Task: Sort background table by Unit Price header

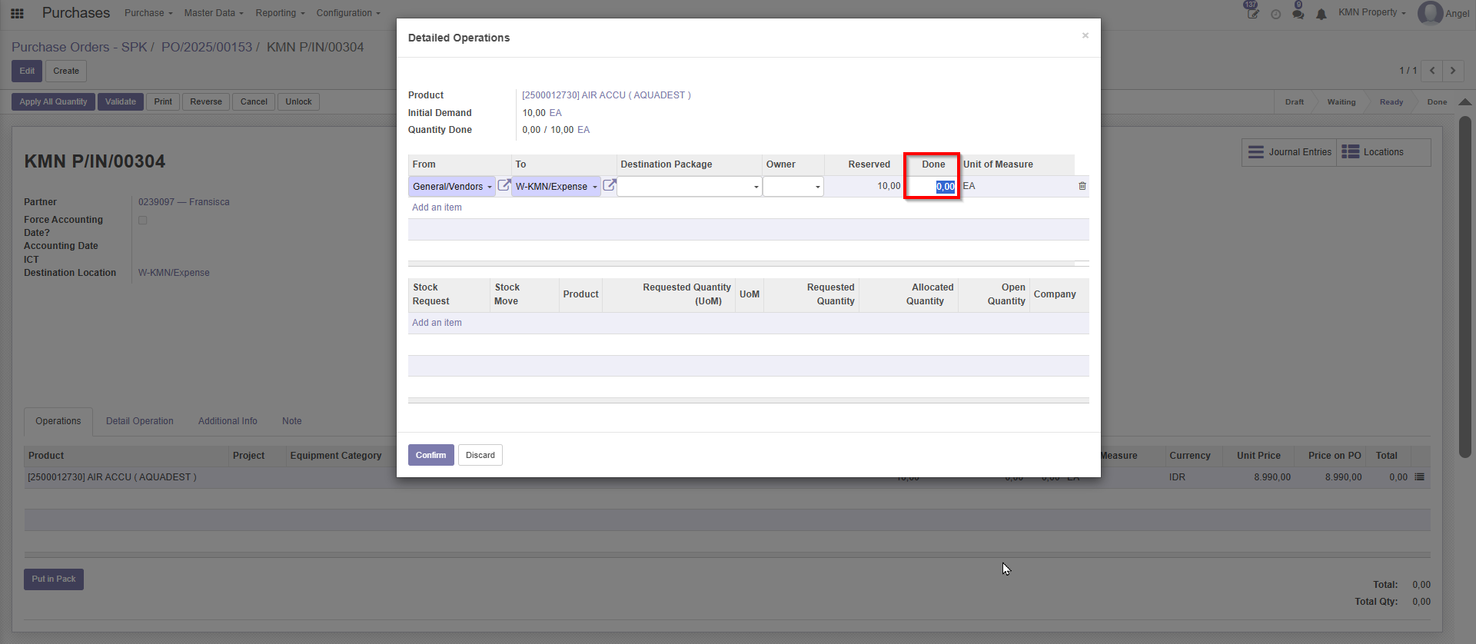Action: tap(1258, 456)
